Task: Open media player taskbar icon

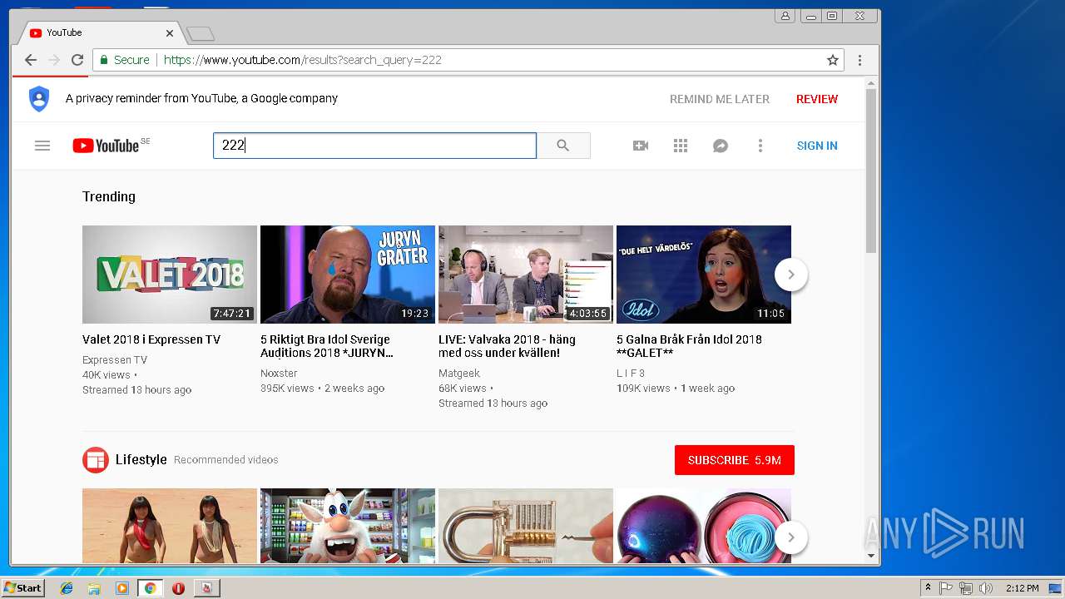Action: pos(122,588)
